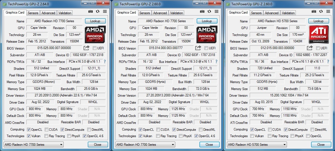335x151 pixels.
Task: Click bus interface question mark in middle GPU-Z window
Action: tap(216, 62)
